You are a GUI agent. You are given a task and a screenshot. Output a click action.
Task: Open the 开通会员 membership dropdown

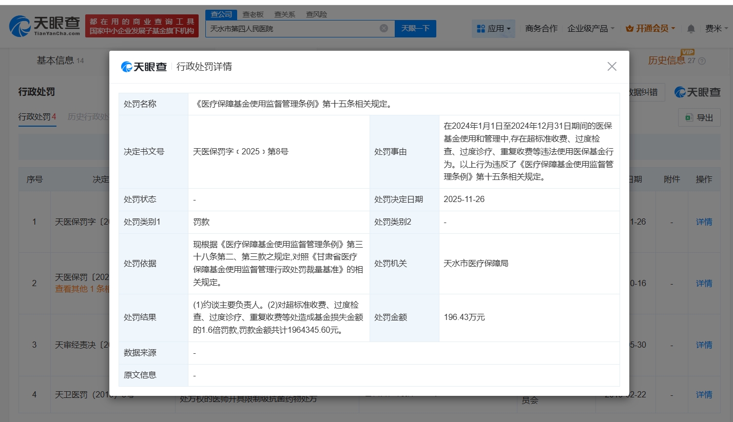650,29
